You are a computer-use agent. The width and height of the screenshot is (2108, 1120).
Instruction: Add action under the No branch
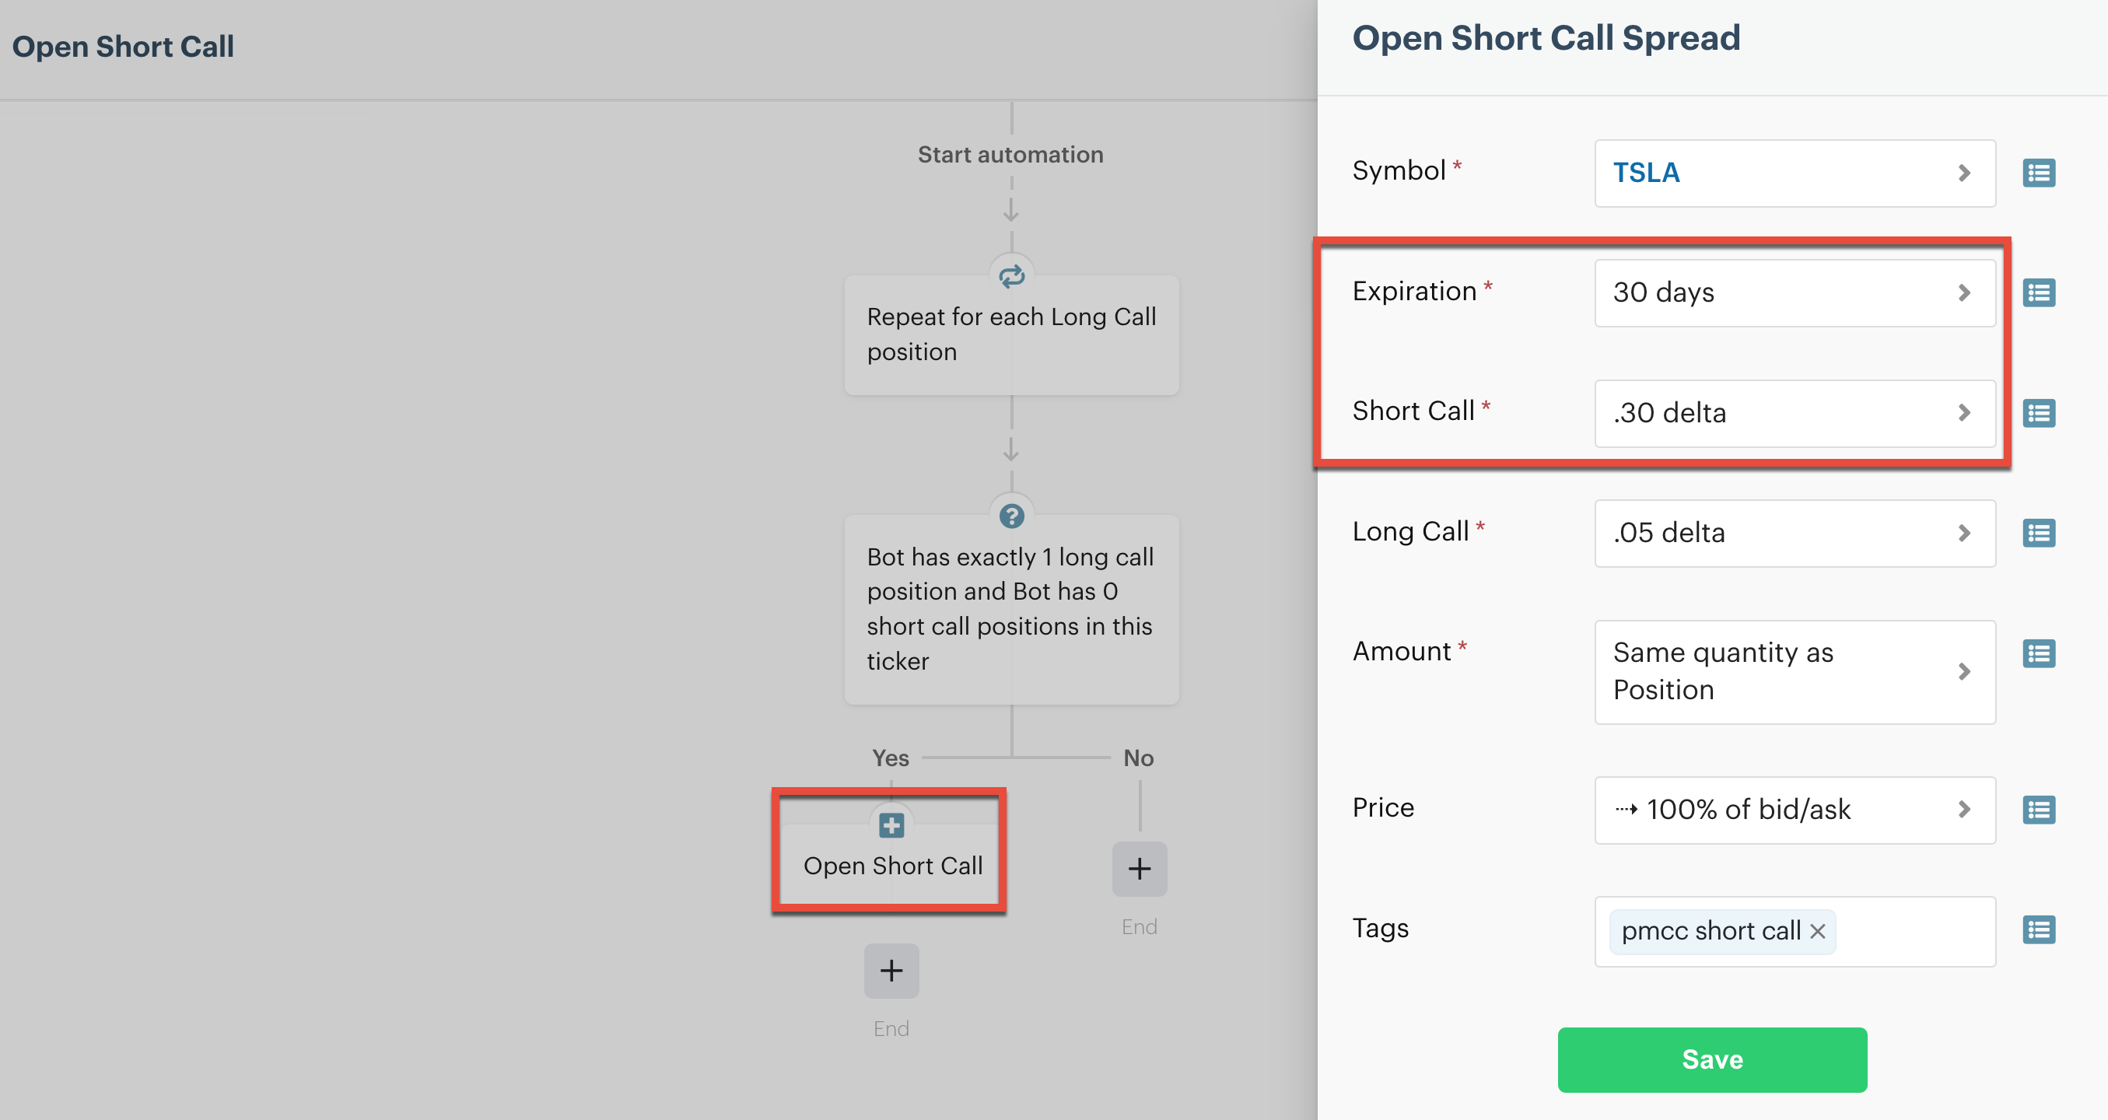tap(1139, 869)
